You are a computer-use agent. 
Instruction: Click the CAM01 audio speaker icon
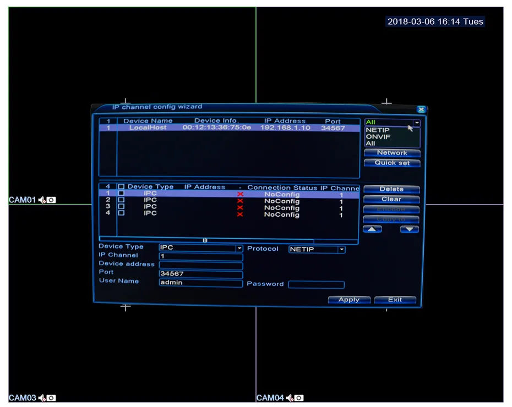click(x=42, y=200)
